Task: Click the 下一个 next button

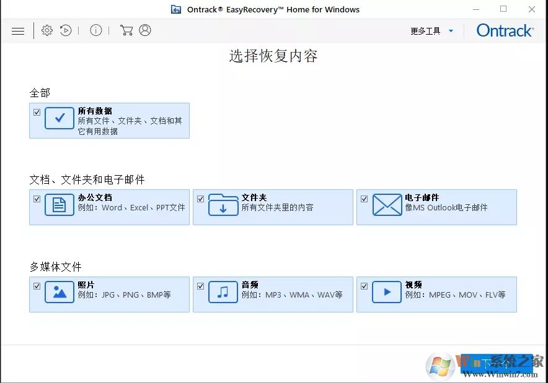Action: (496, 363)
